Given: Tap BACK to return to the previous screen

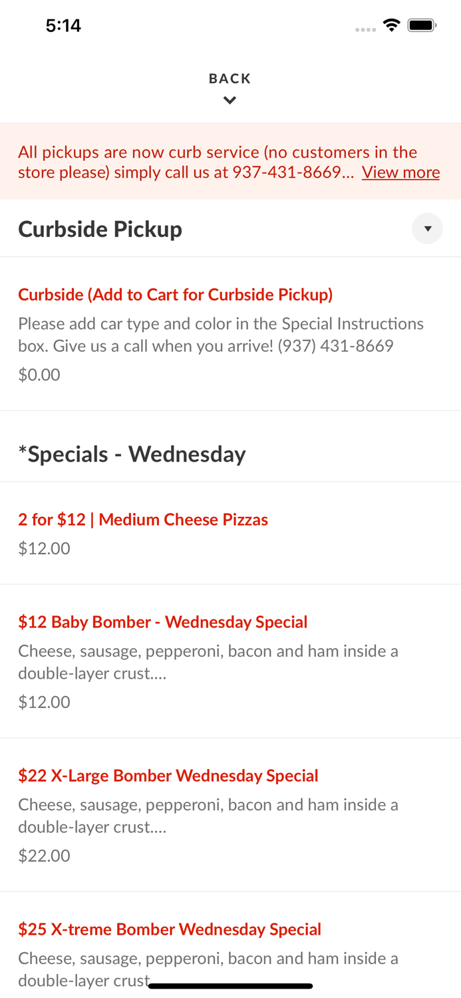Looking at the screenshot, I should [x=230, y=78].
